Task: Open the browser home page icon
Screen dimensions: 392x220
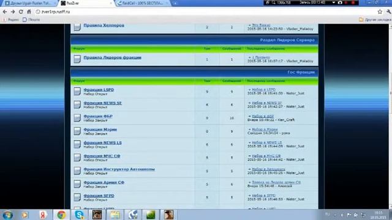Action: 29,12
